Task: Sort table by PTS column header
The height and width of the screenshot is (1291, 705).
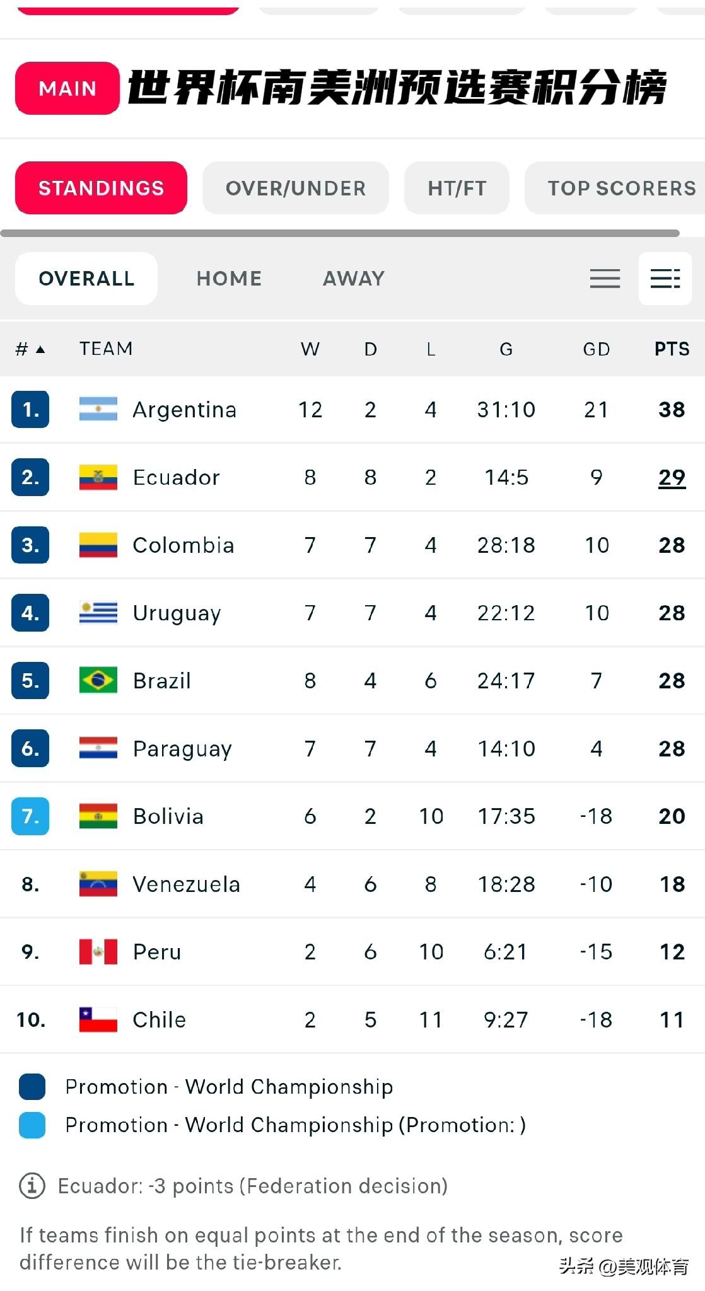Action: [672, 349]
